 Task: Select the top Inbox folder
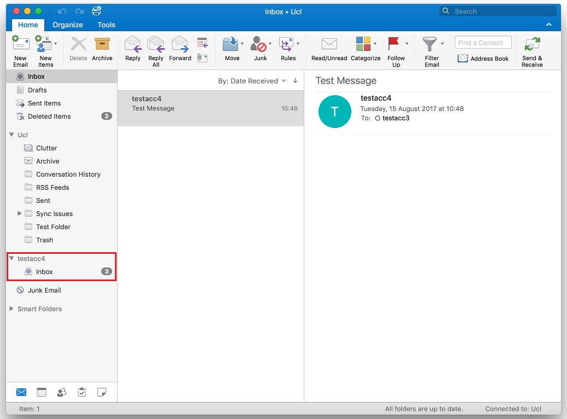(x=62, y=77)
